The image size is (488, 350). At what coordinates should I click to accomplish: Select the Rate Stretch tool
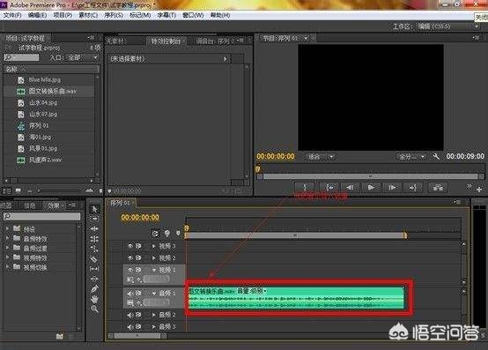click(x=94, y=249)
